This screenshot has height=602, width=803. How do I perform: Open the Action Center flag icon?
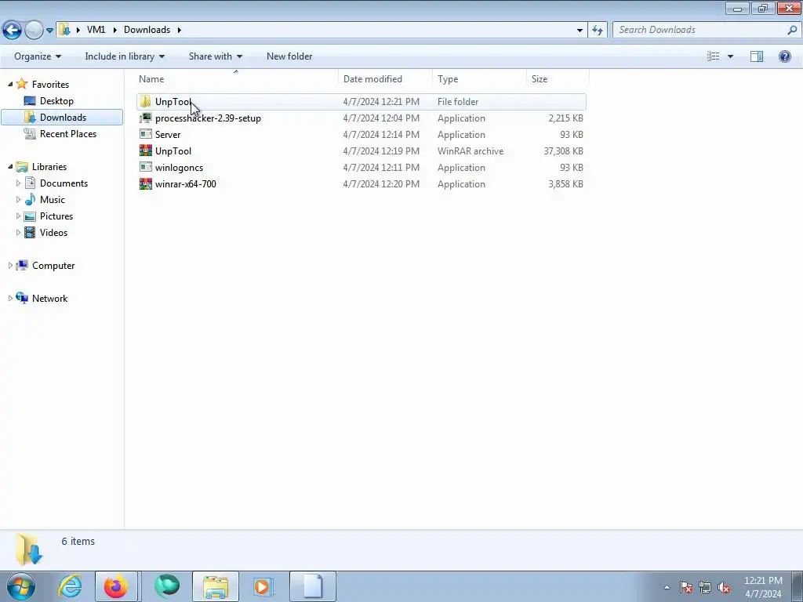pyautogui.click(x=686, y=587)
